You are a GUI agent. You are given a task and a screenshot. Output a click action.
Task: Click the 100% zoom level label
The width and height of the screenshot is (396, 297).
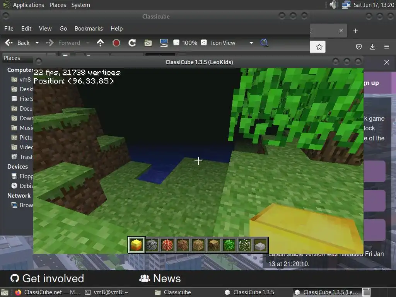189,43
